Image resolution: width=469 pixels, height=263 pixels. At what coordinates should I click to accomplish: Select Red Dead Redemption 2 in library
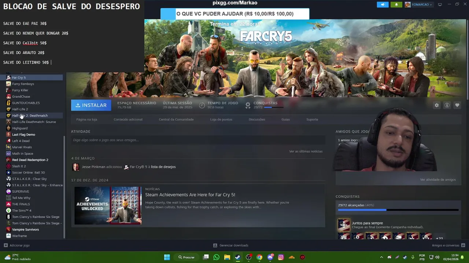[32, 160]
